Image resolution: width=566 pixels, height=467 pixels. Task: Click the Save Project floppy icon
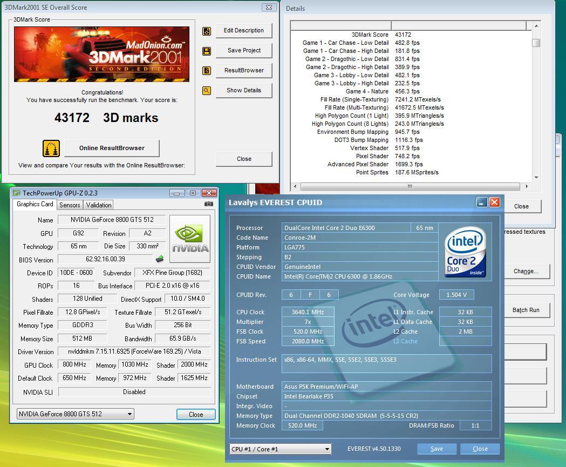click(207, 51)
